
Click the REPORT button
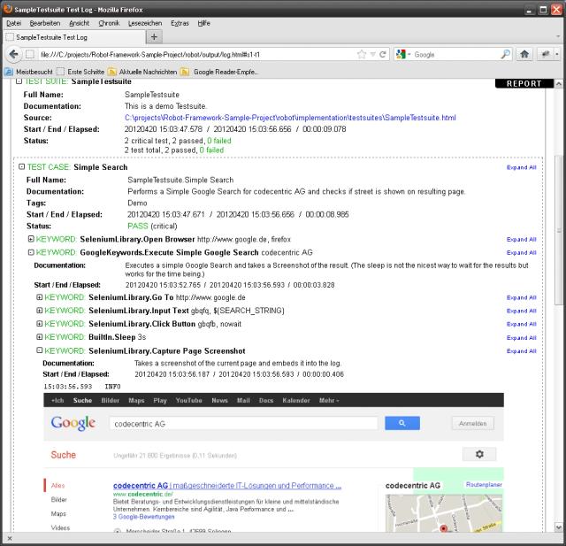[523, 84]
